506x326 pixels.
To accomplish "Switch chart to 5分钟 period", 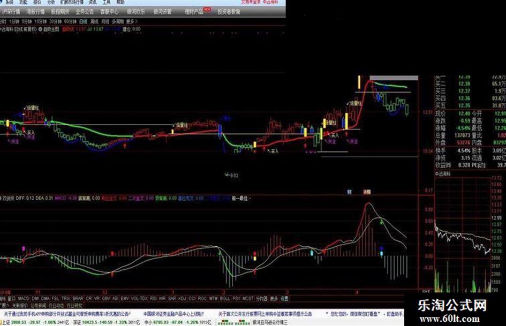I will click(26, 21).
